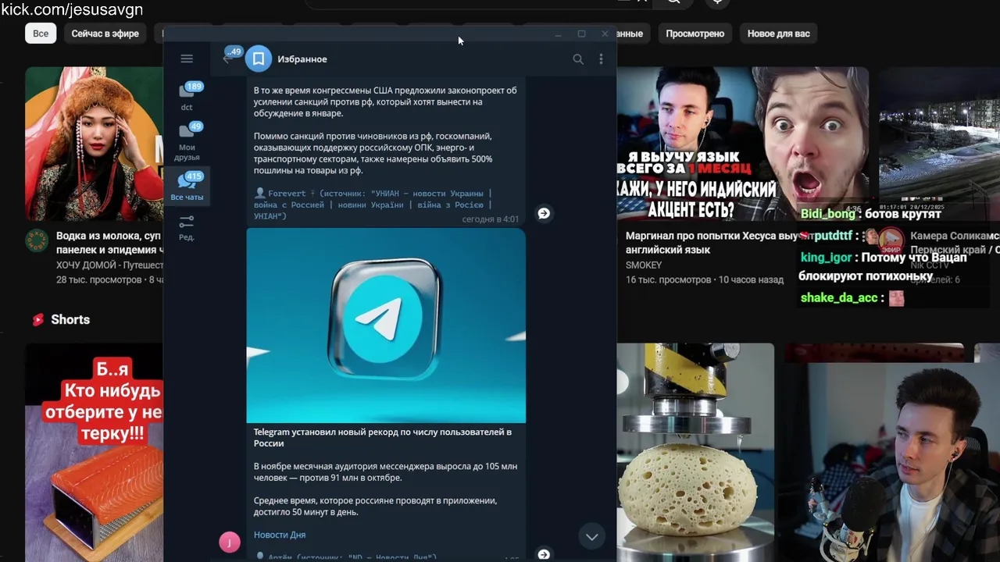Open the chat's three-dot options menu
The width and height of the screenshot is (1000, 562).
click(601, 59)
